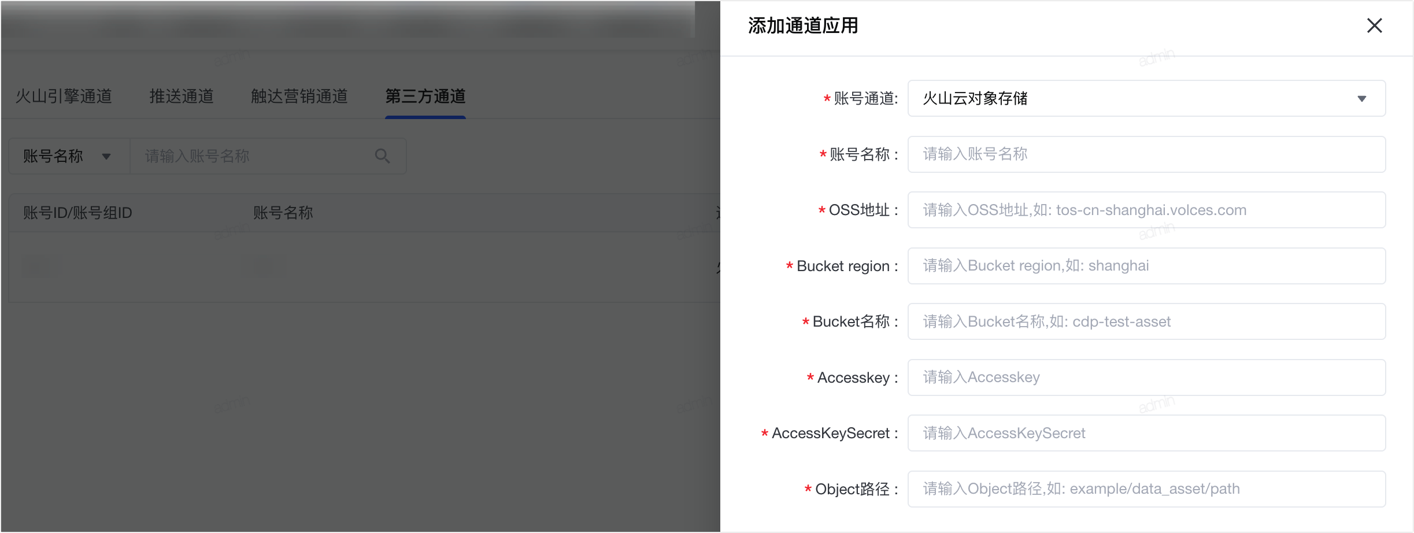Image resolution: width=1414 pixels, height=533 pixels.
Task: Click the 账号ID/账号组ID column header
Action: (x=77, y=213)
